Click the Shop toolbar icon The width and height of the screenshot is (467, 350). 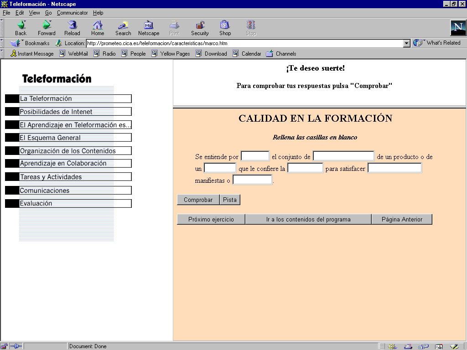(x=225, y=26)
